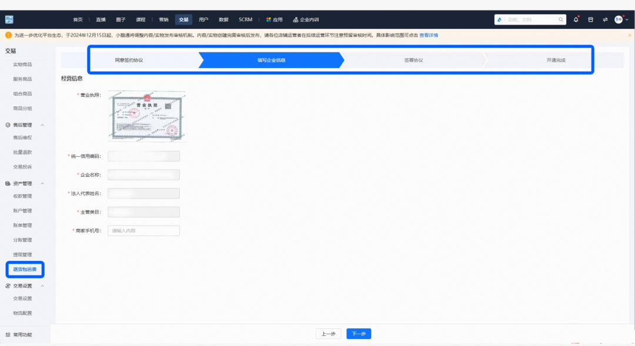
Task: Open the 课程 menu
Action: [141, 19]
